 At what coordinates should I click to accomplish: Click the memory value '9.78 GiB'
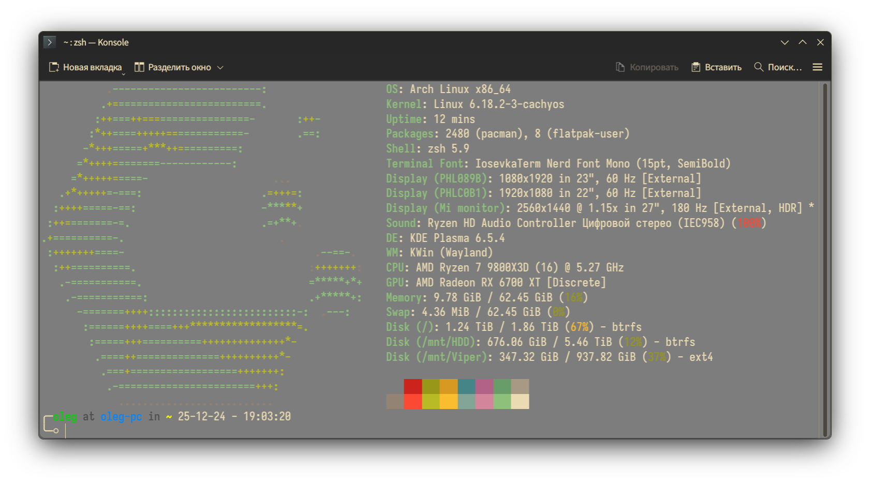point(457,298)
